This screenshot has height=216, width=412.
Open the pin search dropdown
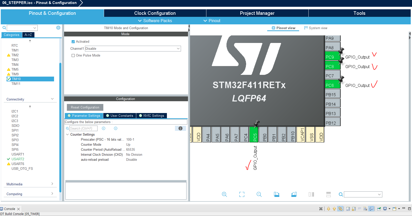(379, 194)
